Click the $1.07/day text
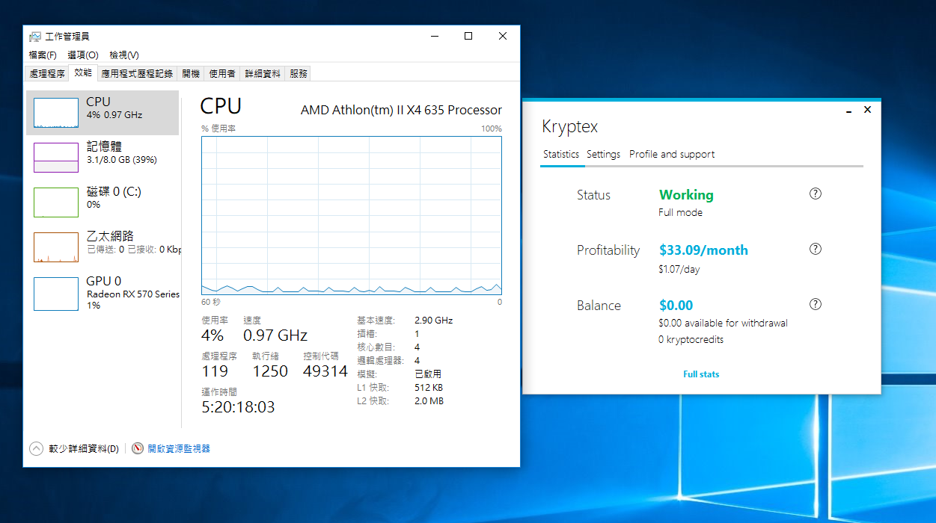 (x=679, y=269)
